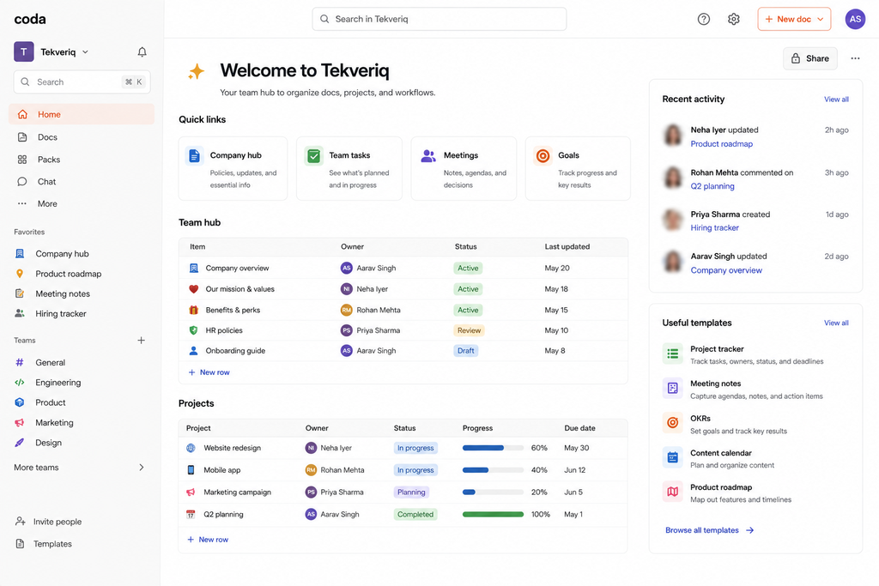Click the Q2 planning progress bar

point(493,514)
